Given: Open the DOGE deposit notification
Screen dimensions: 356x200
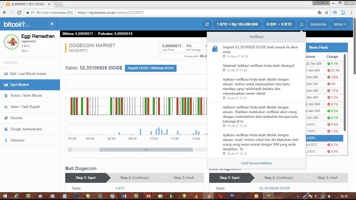Looking at the screenshot, I should [256, 52].
